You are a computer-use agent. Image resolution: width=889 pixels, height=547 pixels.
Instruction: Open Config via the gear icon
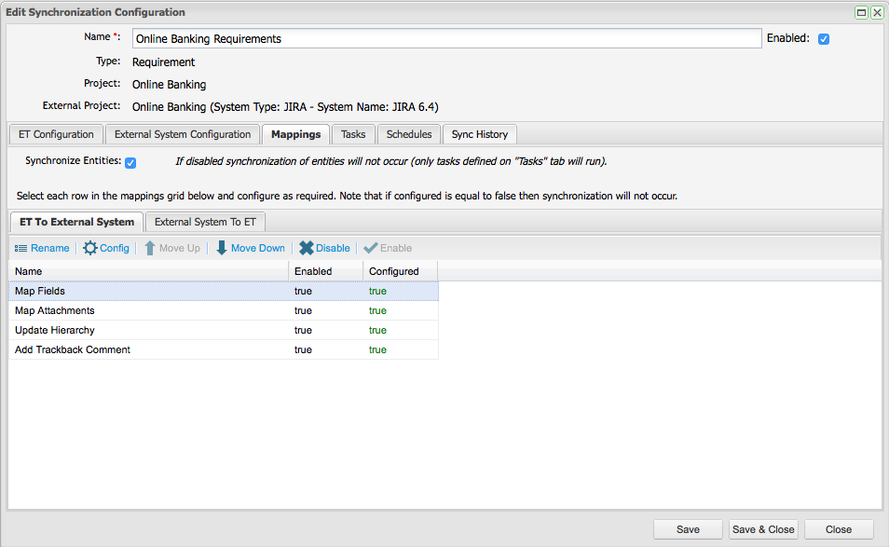[89, 248]
